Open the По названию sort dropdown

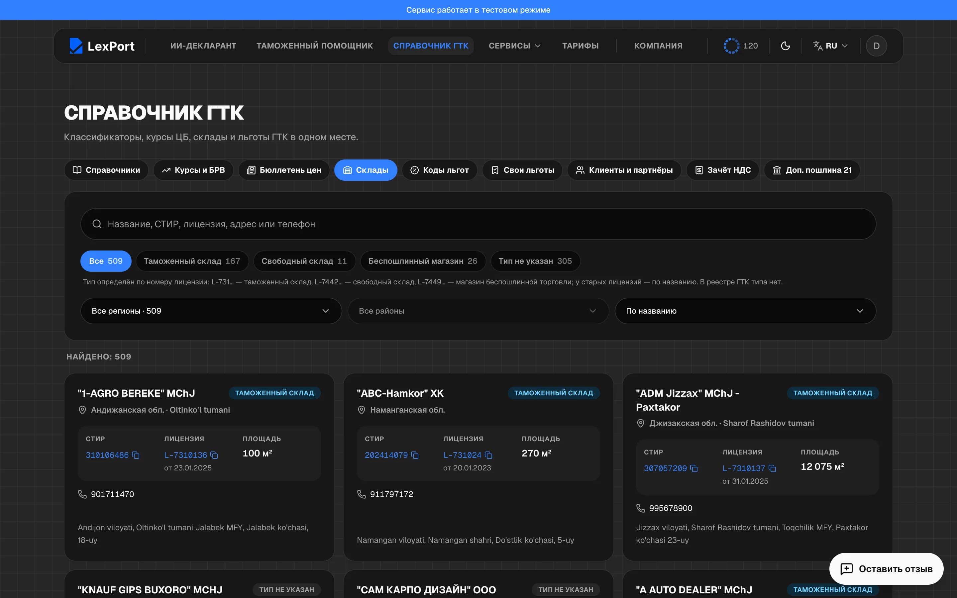(x=745, y=311)
